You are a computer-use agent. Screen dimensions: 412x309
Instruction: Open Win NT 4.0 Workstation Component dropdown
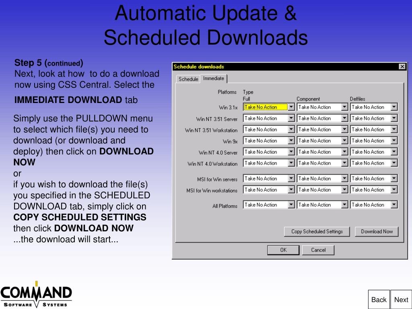(322, 163)
